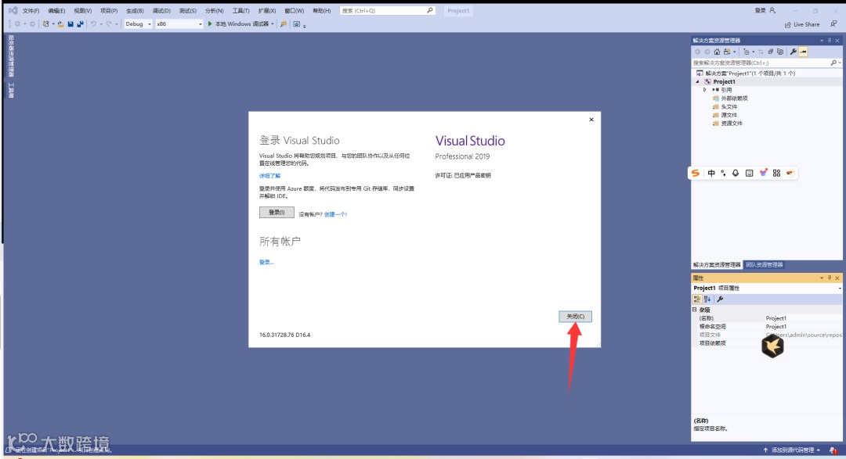Open the Sogou toolbox grid icon
This screenshot has width=846, height=459.
[x=776, y=173]
